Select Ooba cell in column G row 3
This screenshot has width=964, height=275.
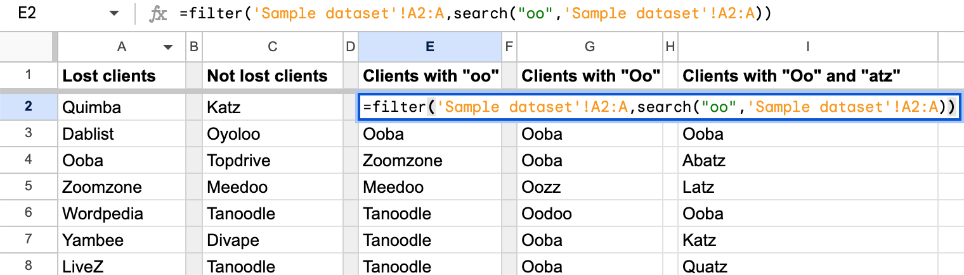(590, 133)
